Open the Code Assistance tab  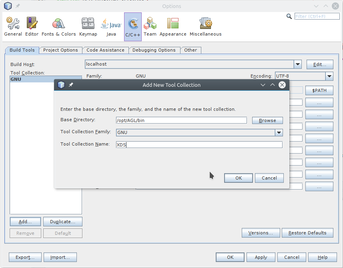[105, 50]
